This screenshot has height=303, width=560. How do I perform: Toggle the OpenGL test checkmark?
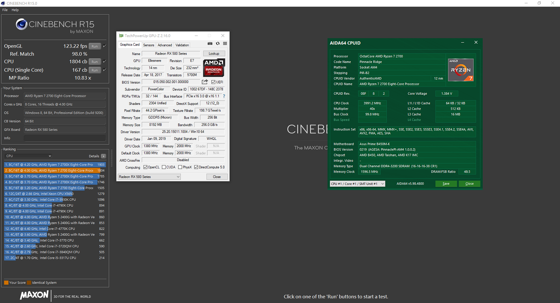point(105,46)
